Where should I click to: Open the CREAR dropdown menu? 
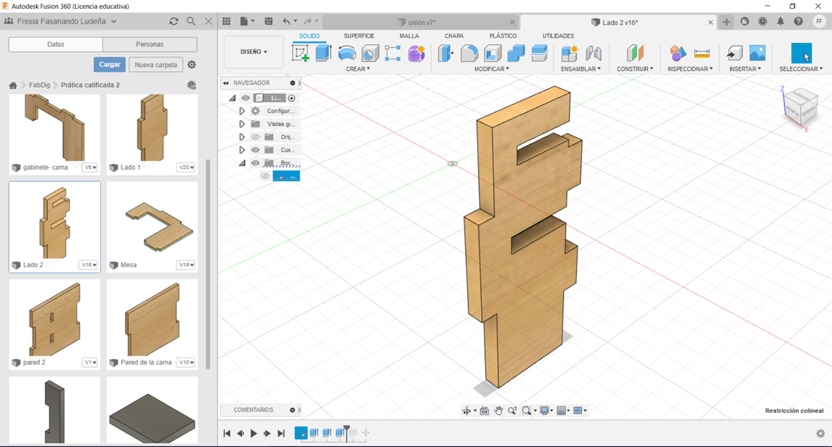(358, 69)
